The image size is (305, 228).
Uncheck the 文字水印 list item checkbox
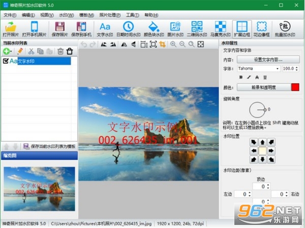tap(6, 61)
